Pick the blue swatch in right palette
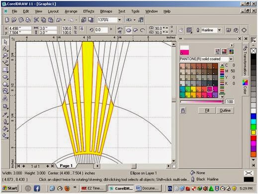 (254, 116)
